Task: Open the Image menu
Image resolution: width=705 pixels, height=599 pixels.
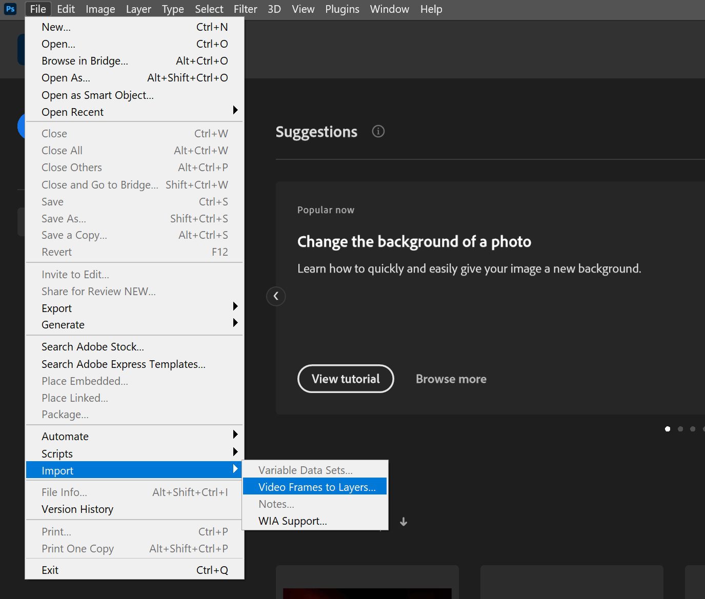Action: click(100, 9)
